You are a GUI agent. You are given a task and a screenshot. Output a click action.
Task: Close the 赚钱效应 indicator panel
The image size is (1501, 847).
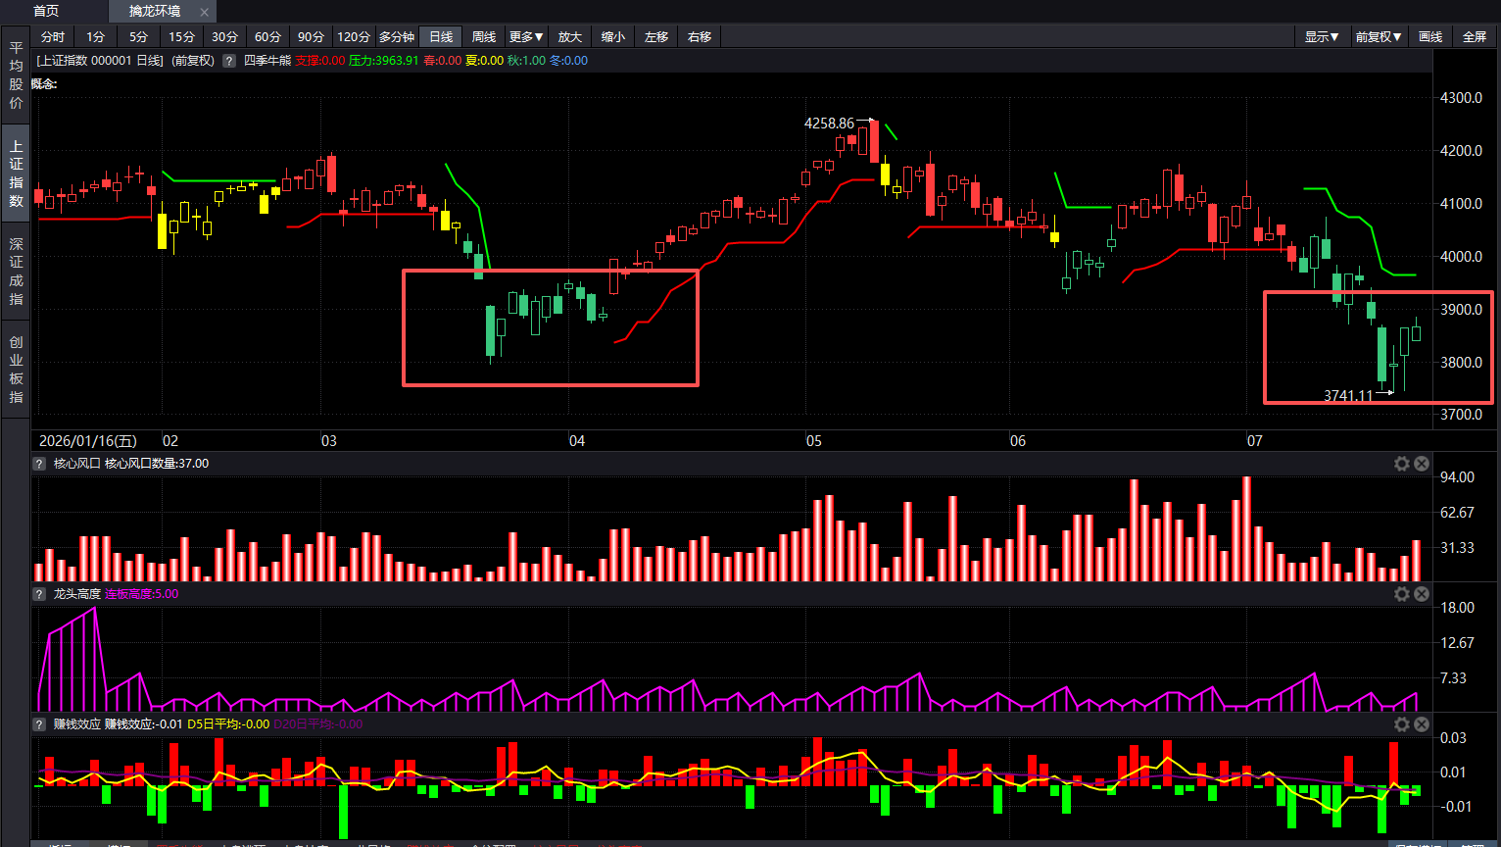[x=1422, y=724]
